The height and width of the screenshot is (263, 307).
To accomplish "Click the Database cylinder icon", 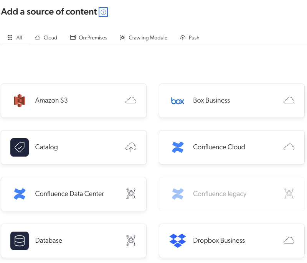I will click(x=20, y=241).
